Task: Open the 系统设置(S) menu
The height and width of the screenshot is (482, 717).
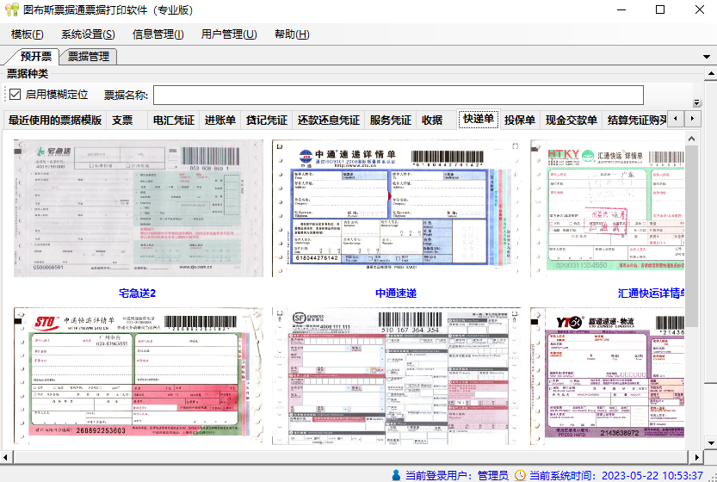Action: [88, 34]
